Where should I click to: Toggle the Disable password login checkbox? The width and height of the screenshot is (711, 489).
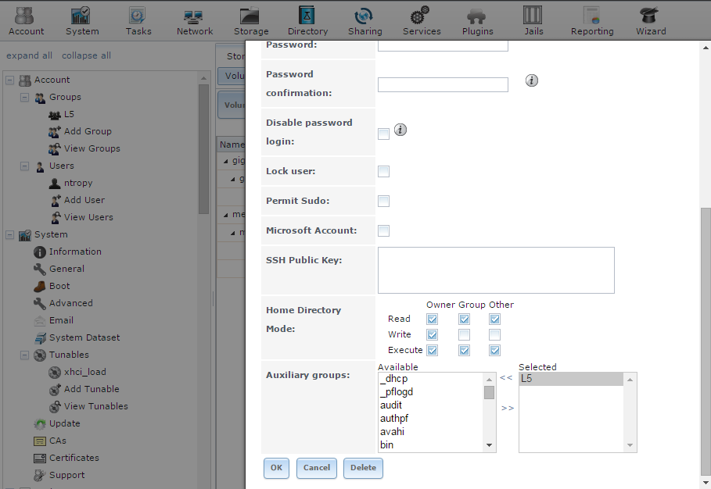(x=383, y=134)
